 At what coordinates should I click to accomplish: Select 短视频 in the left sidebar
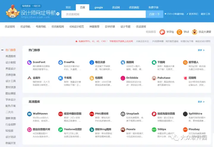click(x=10, y=131)
